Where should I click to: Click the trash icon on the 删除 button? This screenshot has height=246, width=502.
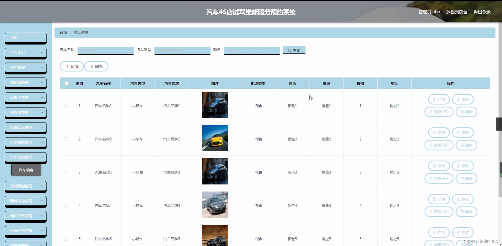point(92,66)
